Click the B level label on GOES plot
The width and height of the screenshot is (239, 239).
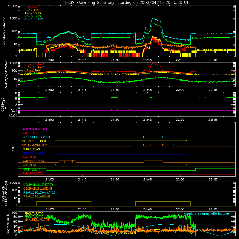pos(16,99)
